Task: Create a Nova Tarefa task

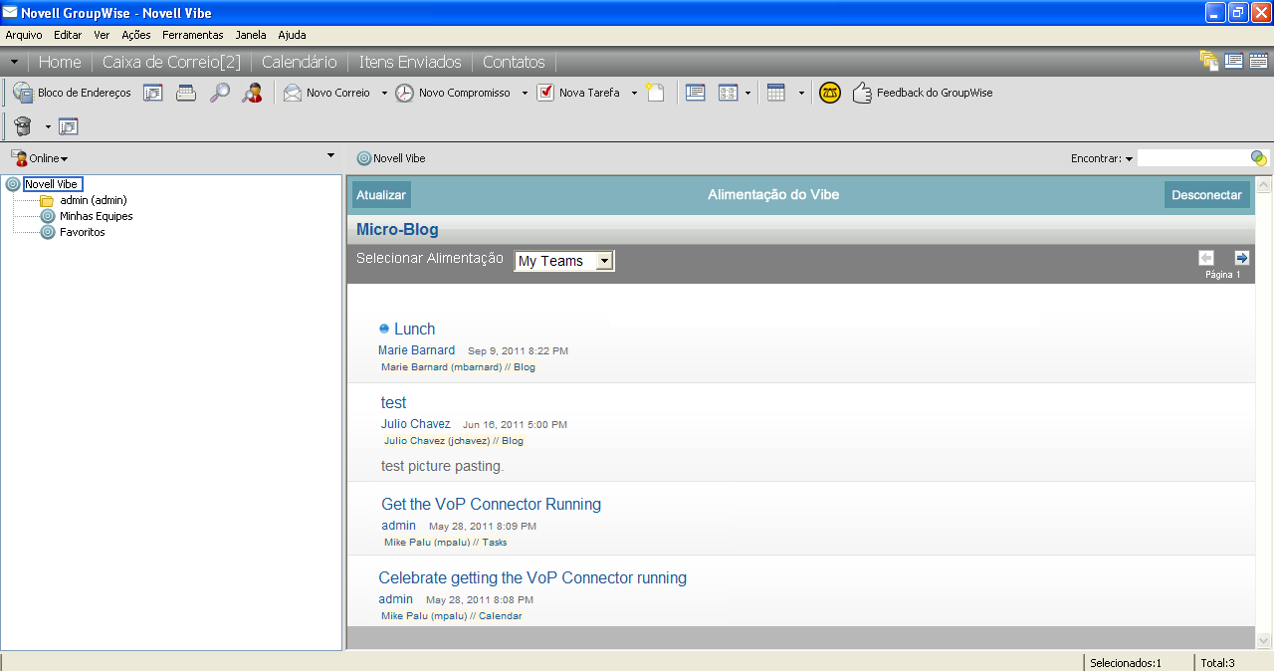Action: (578, 93)
